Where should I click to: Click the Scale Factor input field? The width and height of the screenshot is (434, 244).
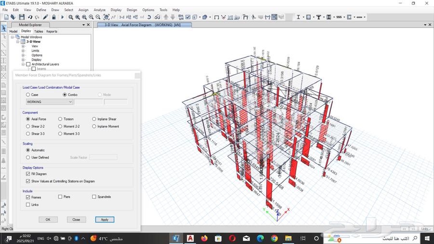tap(103, 157)
